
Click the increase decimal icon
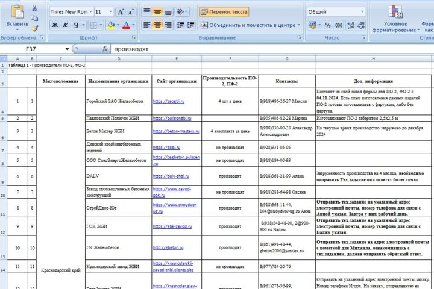(351, 25)
